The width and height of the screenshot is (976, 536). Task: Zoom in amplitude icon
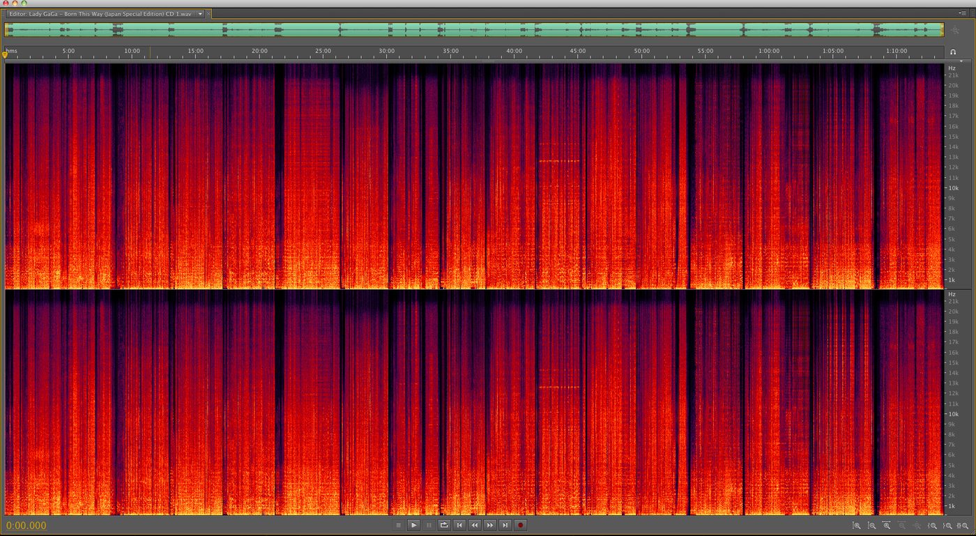tap(857, 526)
